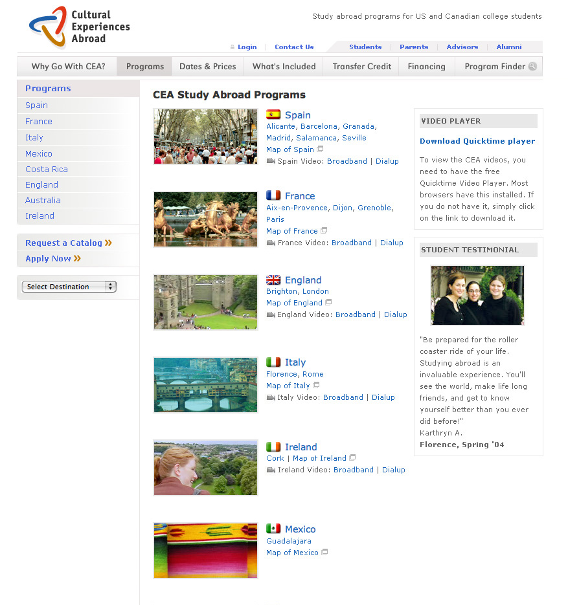The width and height of the screenshot is (568, 605).
Task: Open the Ponte Vecchio Italy thumbnail
Action: tap(205, 385)
